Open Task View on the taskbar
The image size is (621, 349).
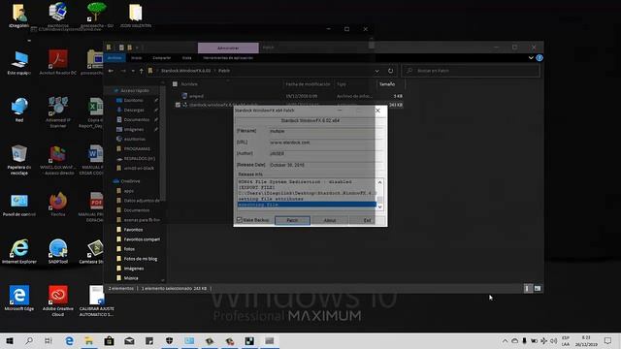48,340
